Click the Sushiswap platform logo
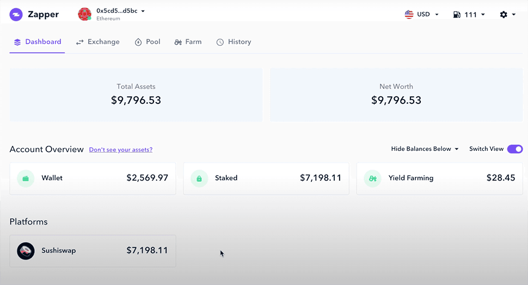The image size is (528, 285). click(x=26, y=251)
